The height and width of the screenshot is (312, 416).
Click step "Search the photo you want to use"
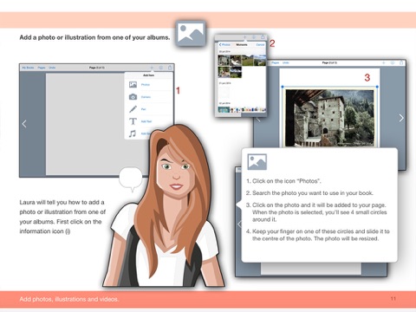309,193
